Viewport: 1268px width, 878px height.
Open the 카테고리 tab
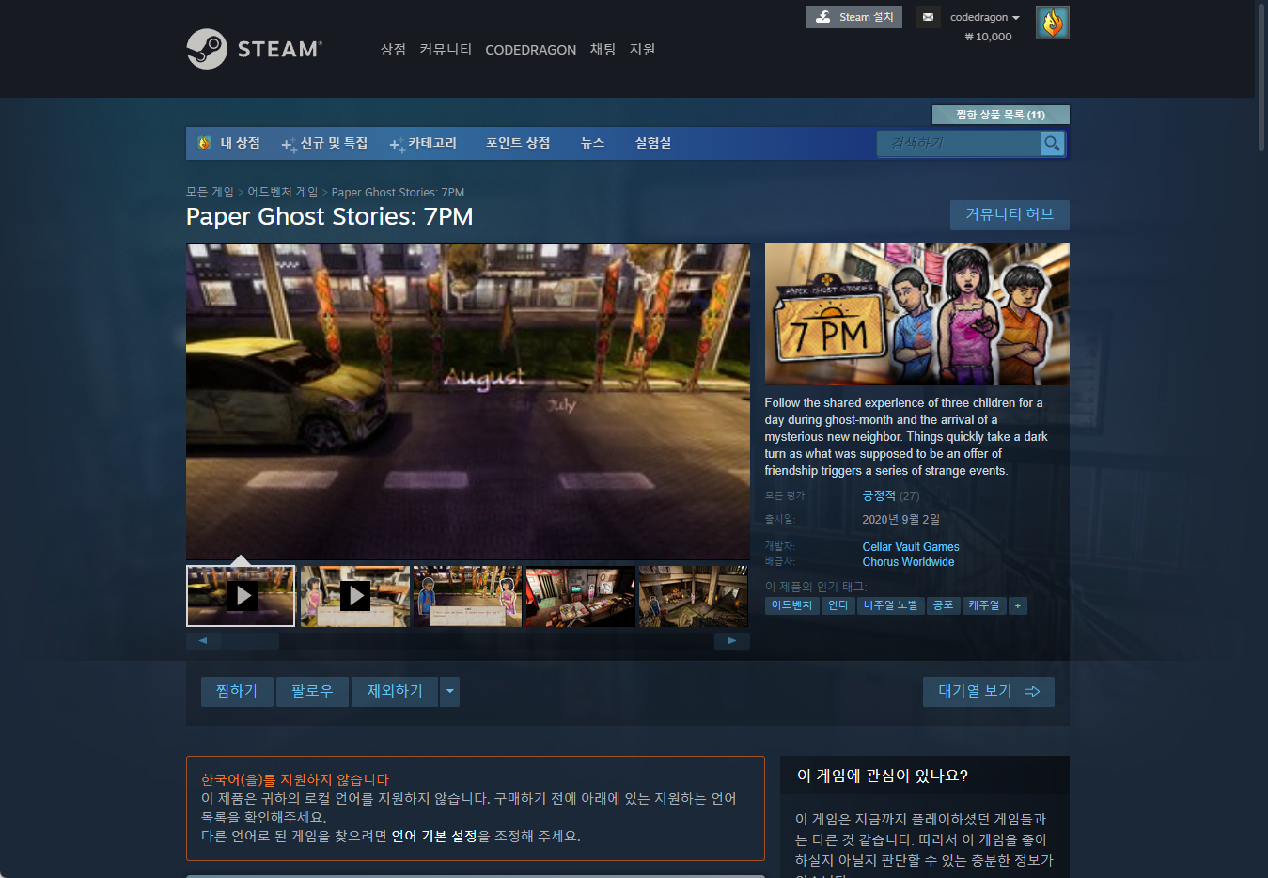point(424,143)
